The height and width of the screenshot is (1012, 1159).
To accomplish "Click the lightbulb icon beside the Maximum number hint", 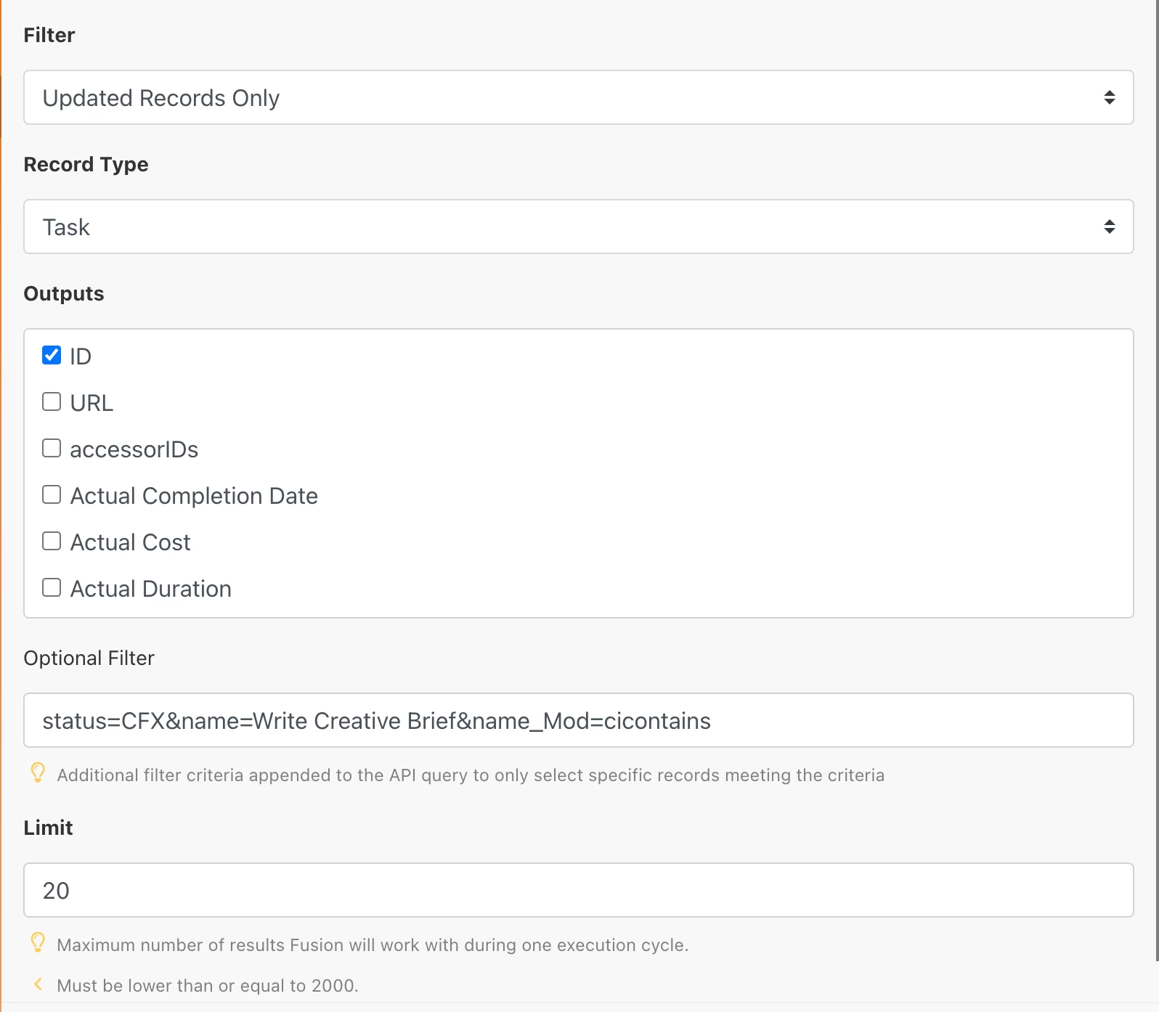I will tap(38, 942).
